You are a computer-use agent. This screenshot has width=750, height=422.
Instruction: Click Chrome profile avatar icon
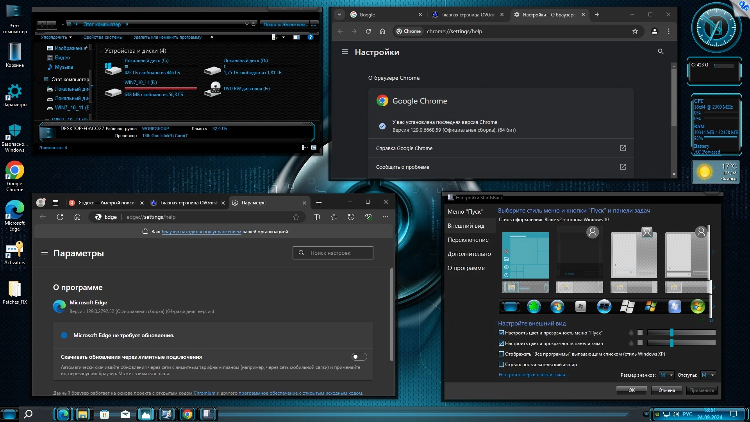point(654,31)
